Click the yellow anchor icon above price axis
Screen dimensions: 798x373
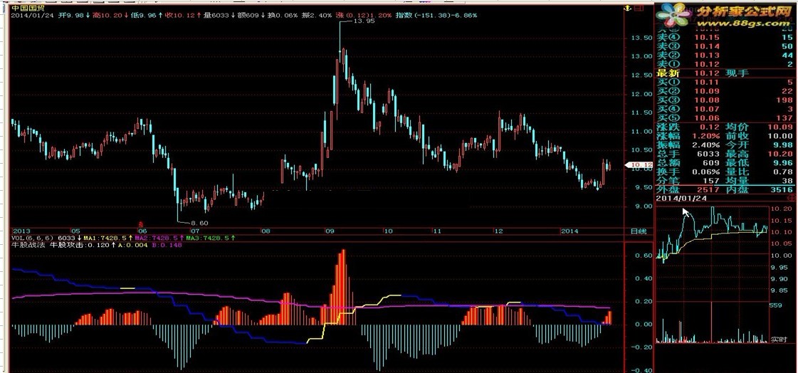coord(626,8)
